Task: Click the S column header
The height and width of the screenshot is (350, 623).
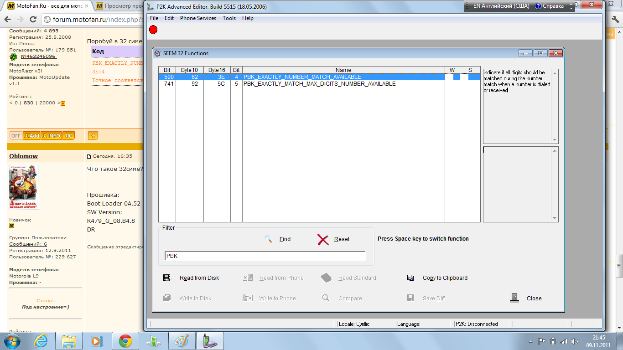Action: click(x=470, y=70)
